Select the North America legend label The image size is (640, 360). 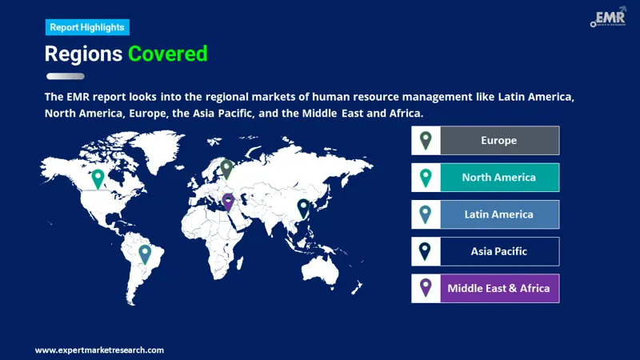click(498, 178)
